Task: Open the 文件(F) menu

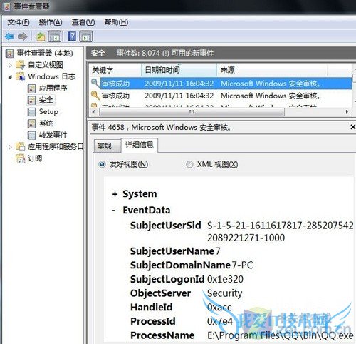Action: point(19,22)
